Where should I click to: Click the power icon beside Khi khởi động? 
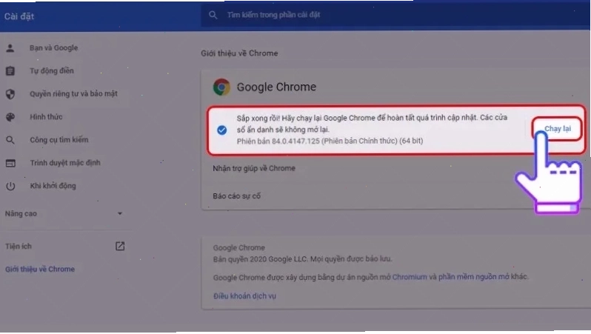tap(10, 186)
